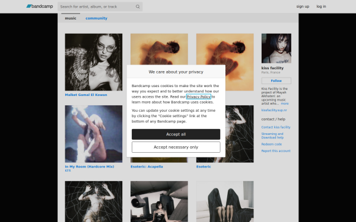Click the search magnifier icon
The height and width of the screenshot is (222, 356).
pyautogui.click(x=138, y=7)
